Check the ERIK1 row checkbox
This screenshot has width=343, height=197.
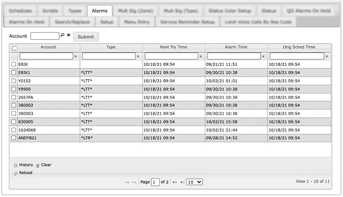coord(14,72)
